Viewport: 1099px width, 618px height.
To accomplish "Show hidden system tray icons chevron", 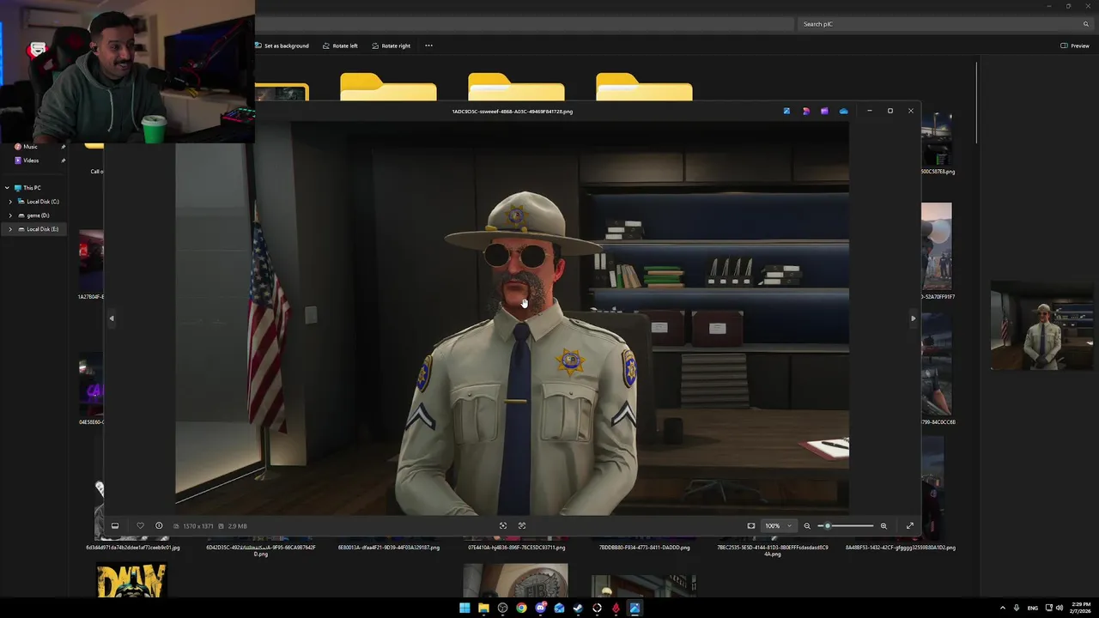I will [1003, 608].
